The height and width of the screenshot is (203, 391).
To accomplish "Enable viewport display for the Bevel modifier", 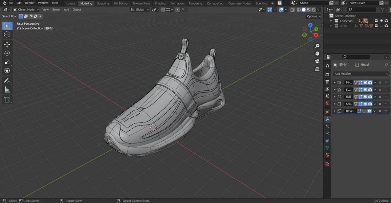I will point(365,111).
